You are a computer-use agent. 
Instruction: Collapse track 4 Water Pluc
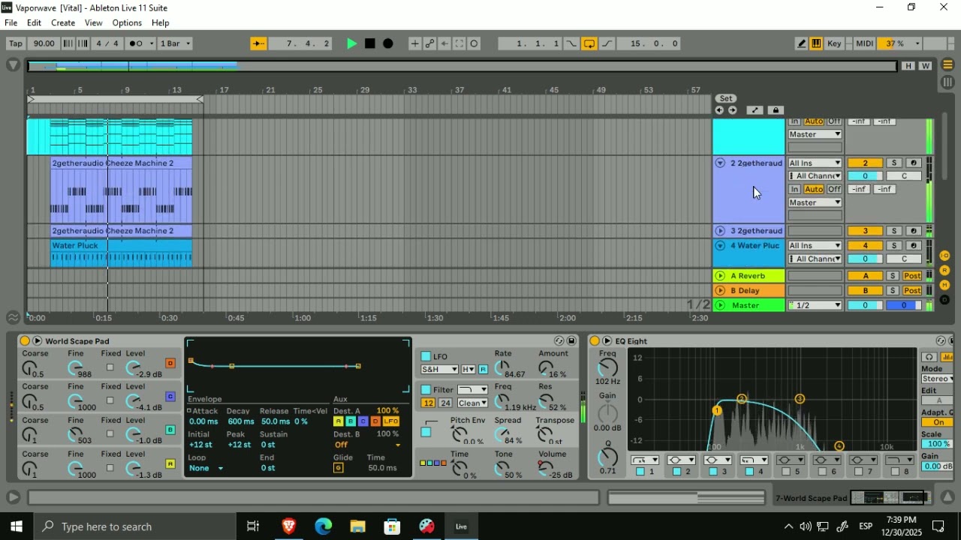click(720, 245)
